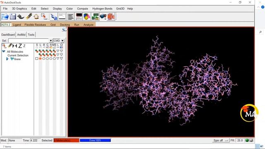Click the magnifier search icon at right
265x149 pixels.
click(260, 32)
